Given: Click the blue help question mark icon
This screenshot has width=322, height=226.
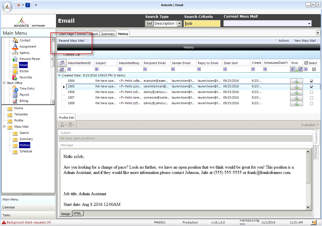Looking at the screenshot, I should click(28, 5).
